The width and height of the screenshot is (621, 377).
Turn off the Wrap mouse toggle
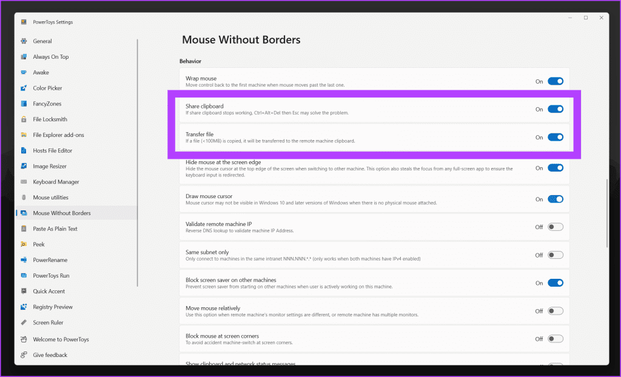[x=556, y=81]
